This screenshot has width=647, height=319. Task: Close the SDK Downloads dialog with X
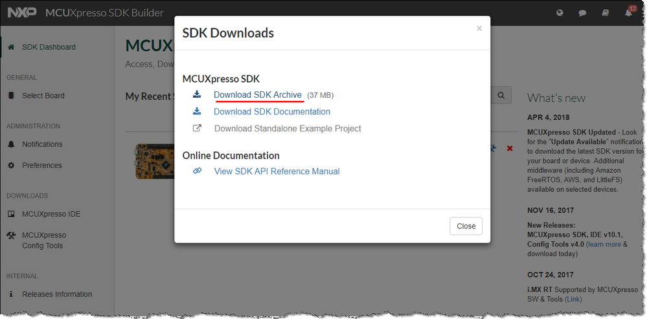click(479, 28)
